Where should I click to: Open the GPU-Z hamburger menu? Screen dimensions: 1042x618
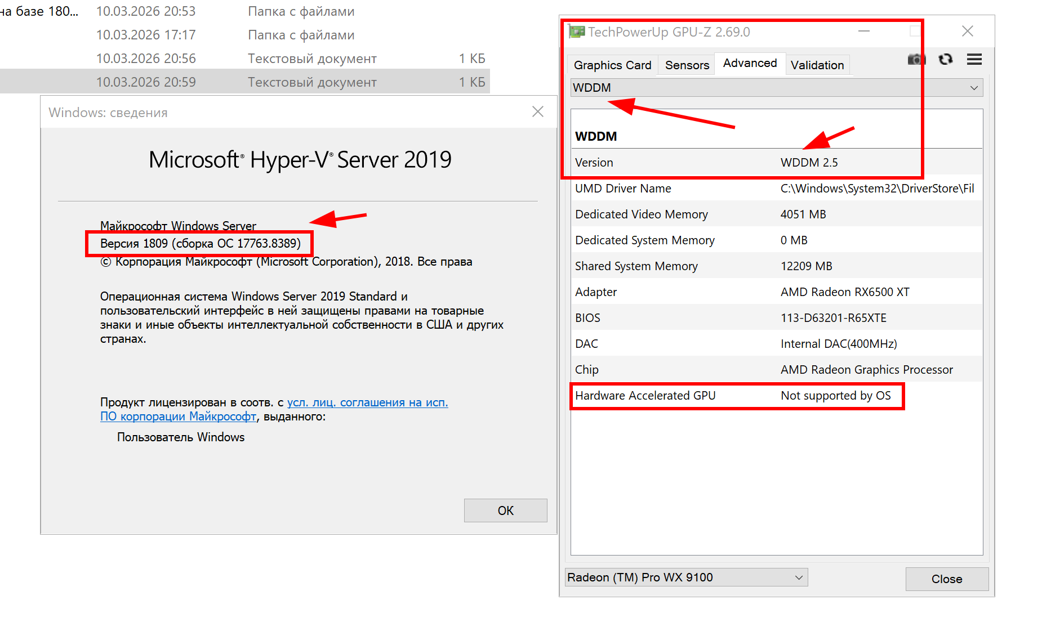974,59
